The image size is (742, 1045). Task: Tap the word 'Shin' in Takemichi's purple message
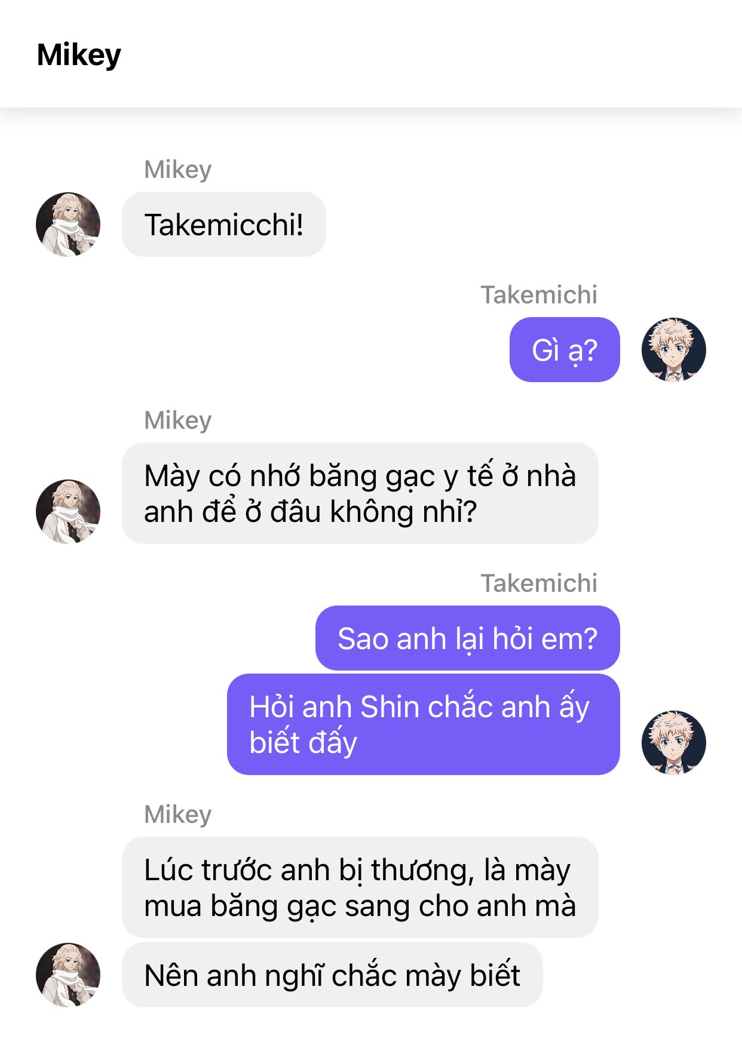390,707
